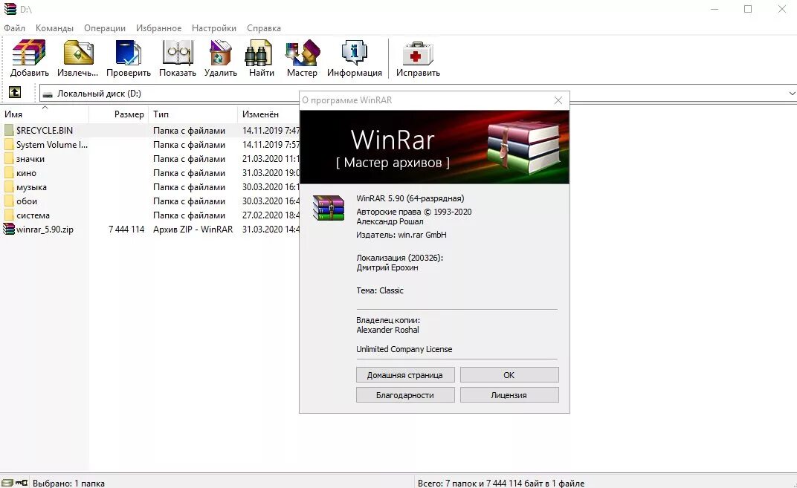The width and height of the screenshot is (797, 488).
Task: Click the Домашняя страница button
Action: (x=405, y=375)
